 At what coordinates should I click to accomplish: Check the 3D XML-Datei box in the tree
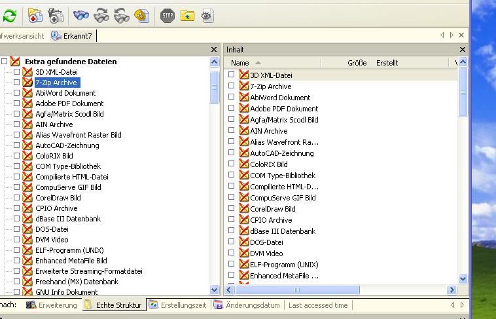tap(17, 72)
